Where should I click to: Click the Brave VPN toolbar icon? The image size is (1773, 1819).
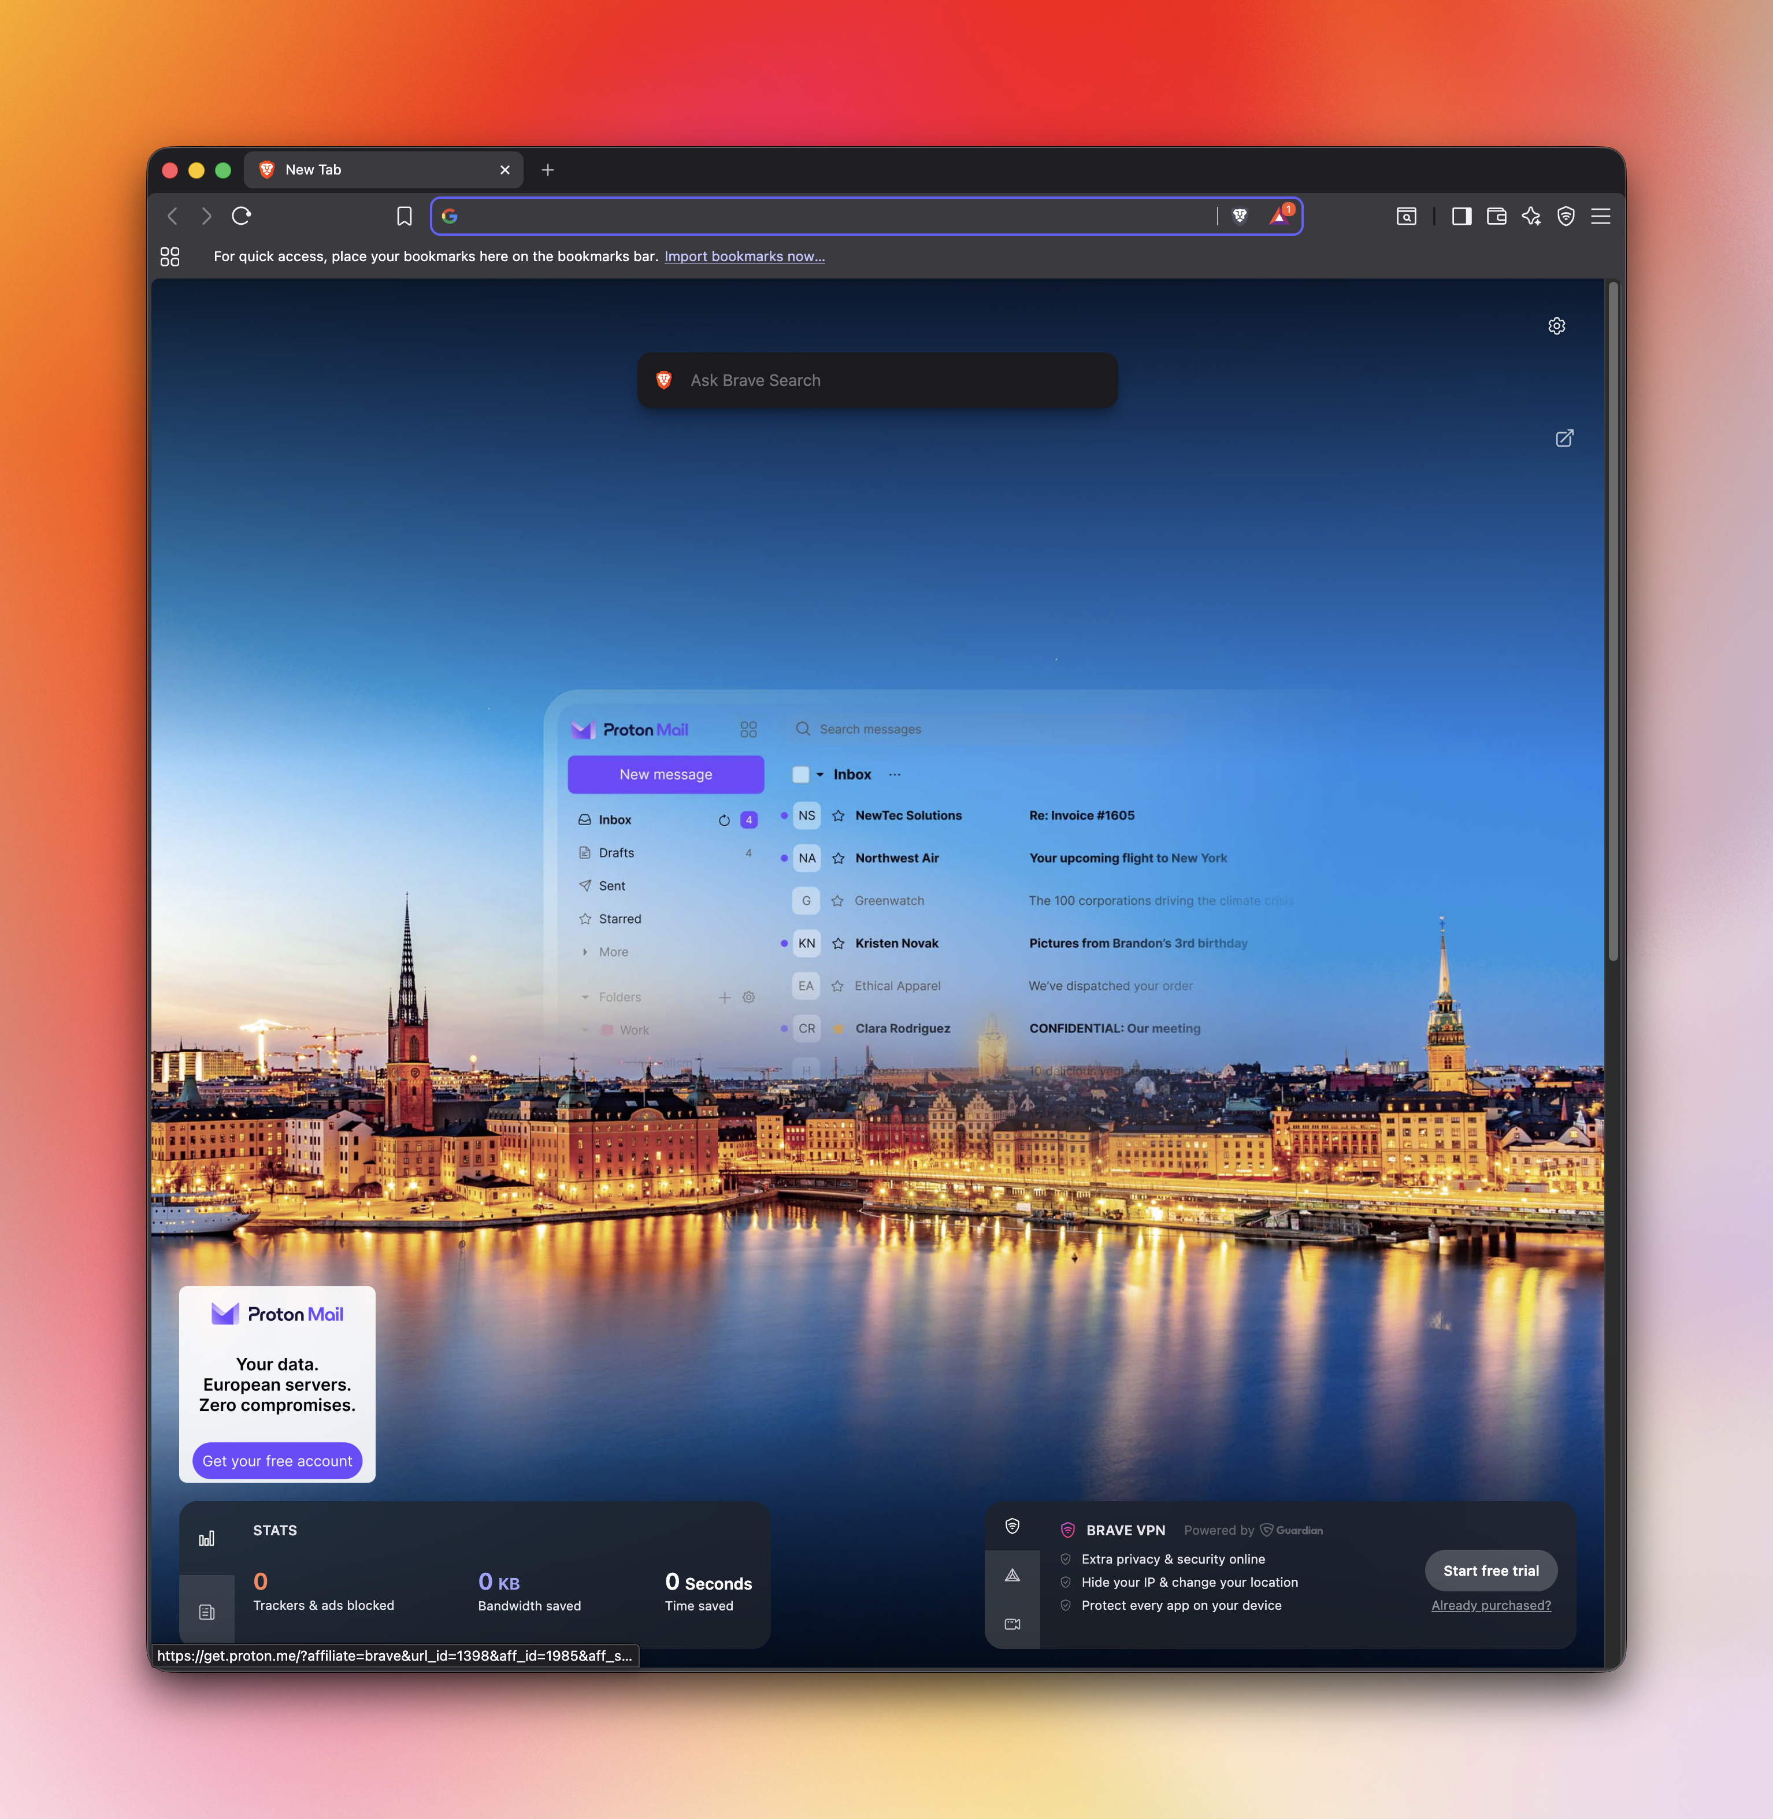pyautogui.click(x=1566, y=216)
